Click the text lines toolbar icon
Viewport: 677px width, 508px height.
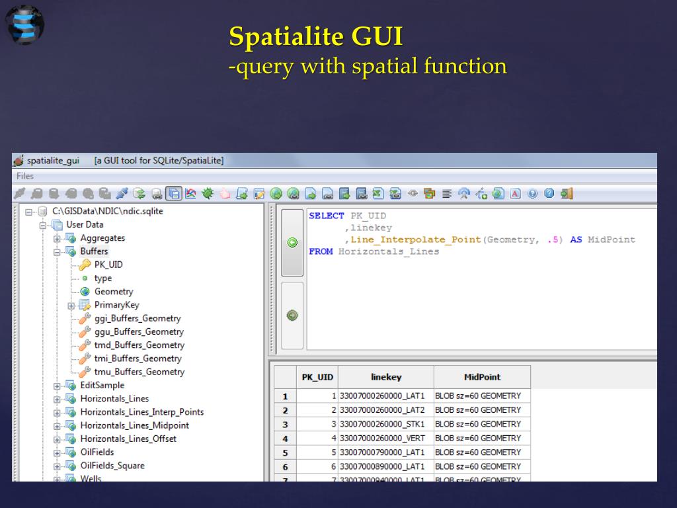tap(447, 194)
